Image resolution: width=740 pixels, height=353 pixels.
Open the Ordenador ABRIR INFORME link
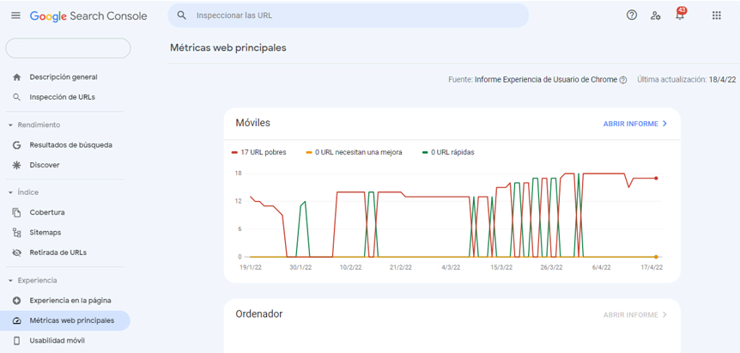[635, 315]
